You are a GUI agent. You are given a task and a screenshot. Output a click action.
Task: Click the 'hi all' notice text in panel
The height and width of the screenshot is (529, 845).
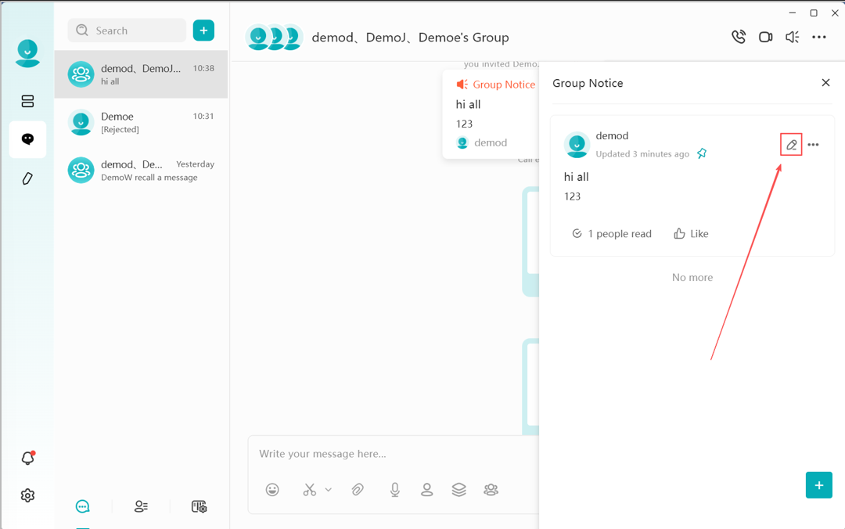coord(576,177)
